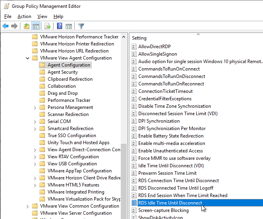Viewport: 263px width, 219px height.
Task: Select the CommandsToRunOnDisconnect setting
Action: coord(172,76)
